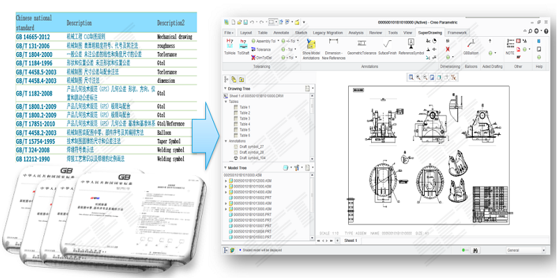The height and width of the screenshot is (278, 557).
Task: Open the General selection filter combo box
Action: click(526, 250)
